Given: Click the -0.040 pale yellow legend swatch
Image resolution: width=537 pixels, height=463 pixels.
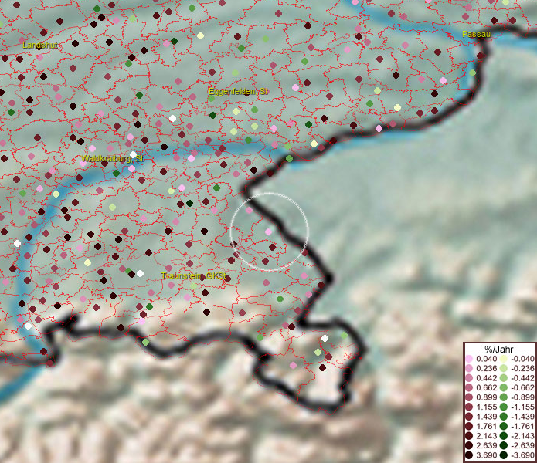Looking at the screenshot, I should pos(502,360).
